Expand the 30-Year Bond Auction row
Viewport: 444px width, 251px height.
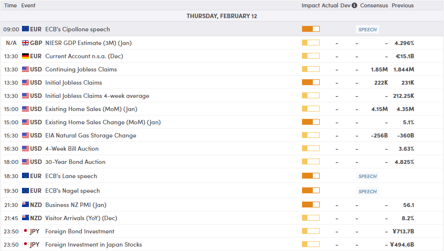[222, 161]
